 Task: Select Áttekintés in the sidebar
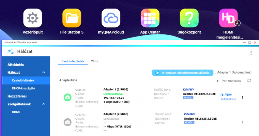(16, 65)
